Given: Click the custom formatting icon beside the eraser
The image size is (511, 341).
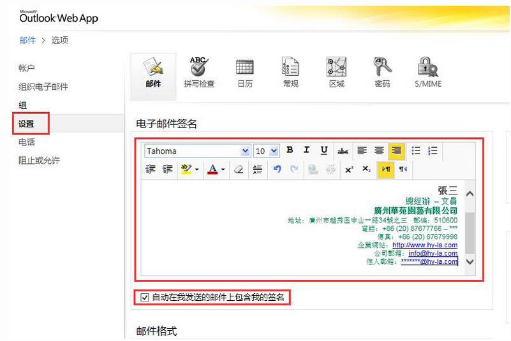Looking at the screenshot, I should (x=258, y=169).
